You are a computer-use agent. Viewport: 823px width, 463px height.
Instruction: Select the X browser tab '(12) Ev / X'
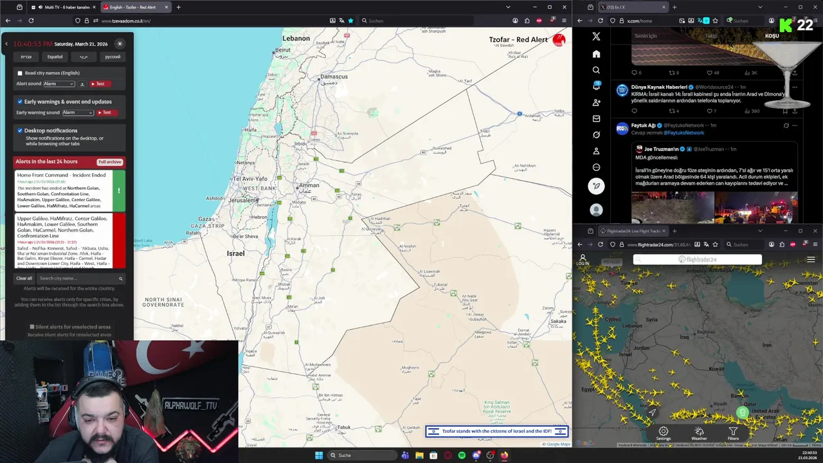pos(633,7)
